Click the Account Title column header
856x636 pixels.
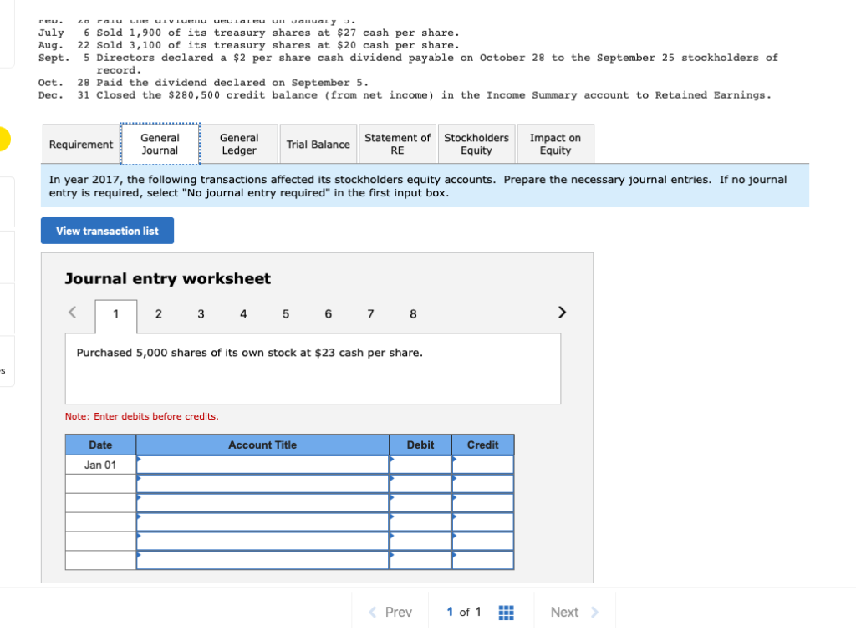pos(262,445)
